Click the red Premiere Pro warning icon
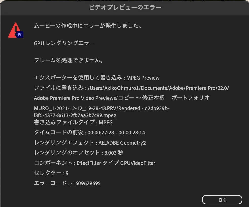249x207 pixels. (16, 30)
